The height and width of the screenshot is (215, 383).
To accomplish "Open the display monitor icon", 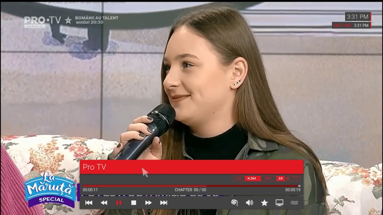I will tap(279, 203).
